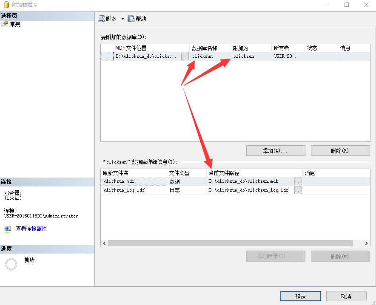Viewport: 376px width, 305px height.
Task: Click the MDF path cell D:\clicksun_db\clicks...
Action: click(x=146, y=56)
